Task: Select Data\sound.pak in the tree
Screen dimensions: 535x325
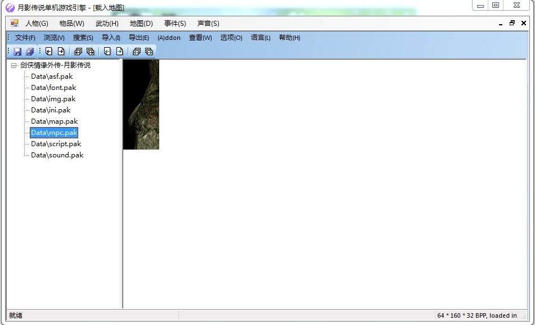Action: (x=57, y=155)
